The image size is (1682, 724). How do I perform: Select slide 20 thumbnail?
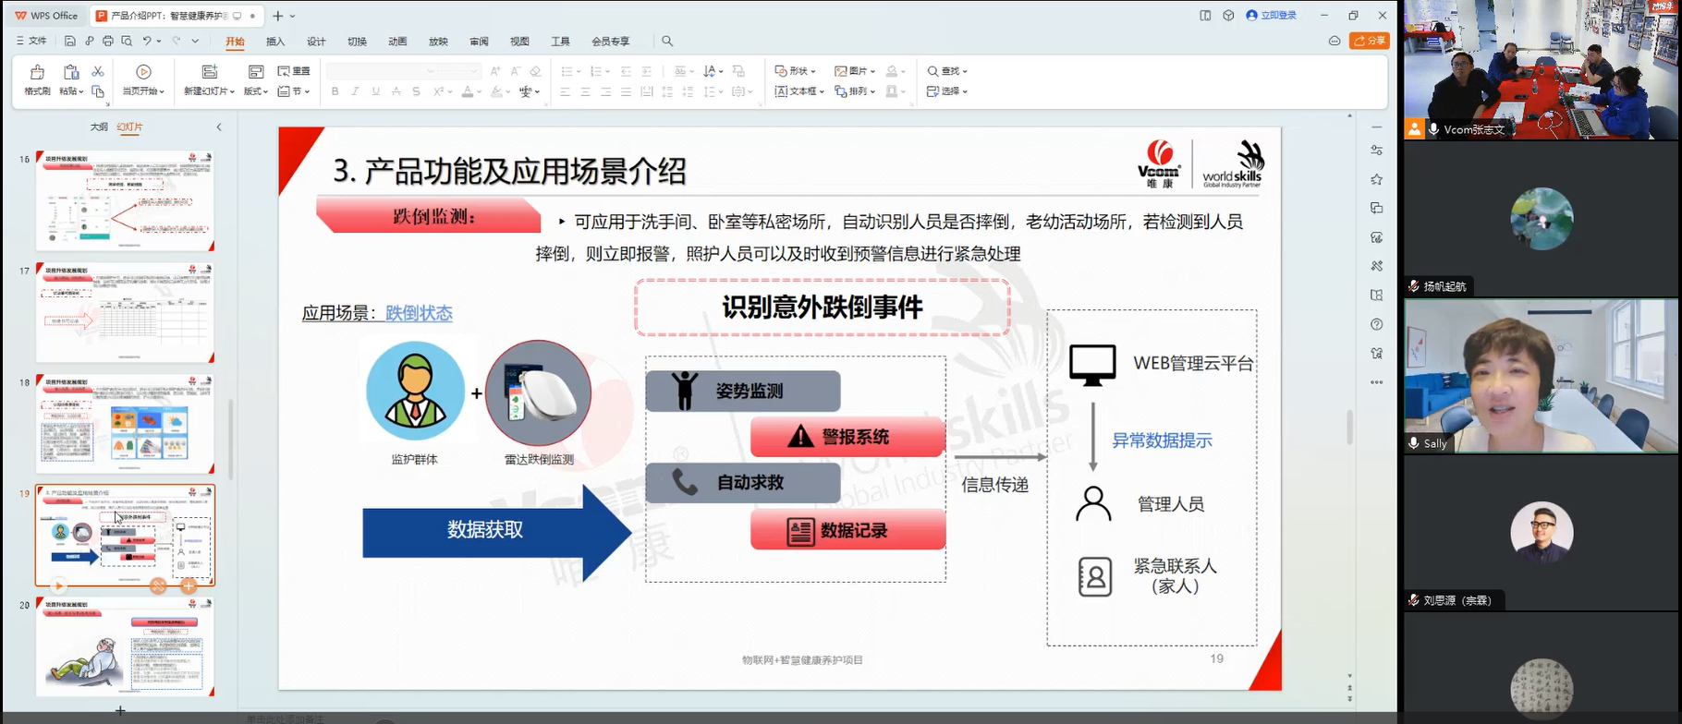tap(125, 646)
